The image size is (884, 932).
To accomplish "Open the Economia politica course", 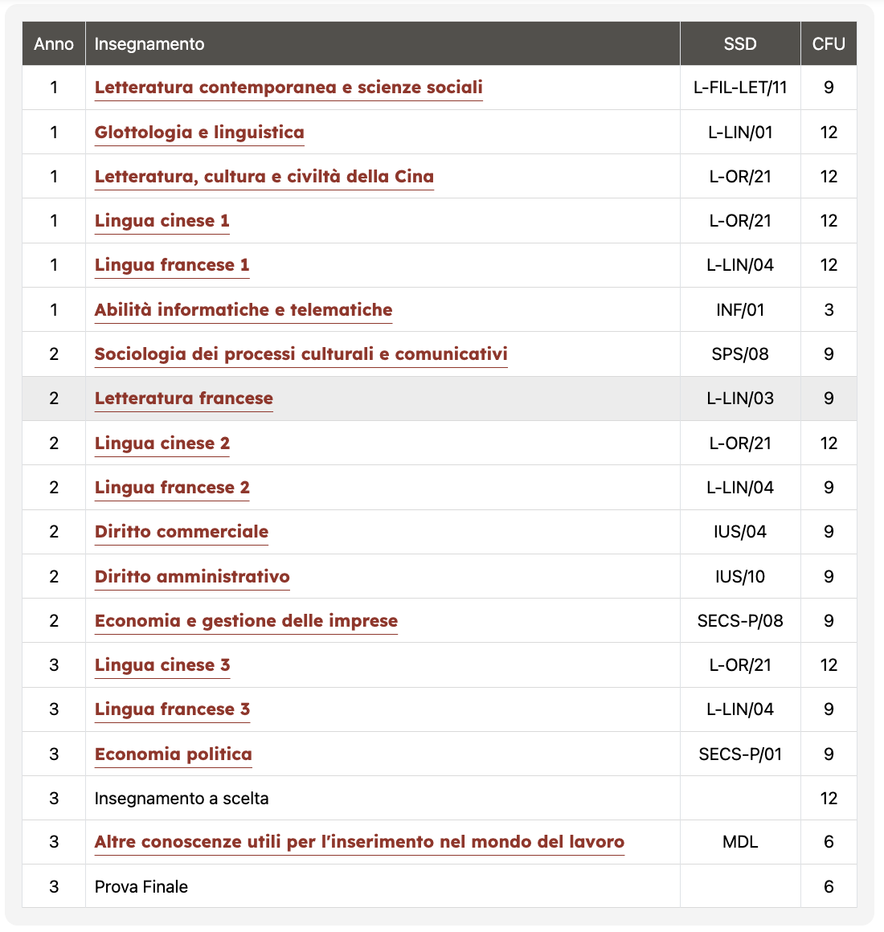I will tap(173, 754).
